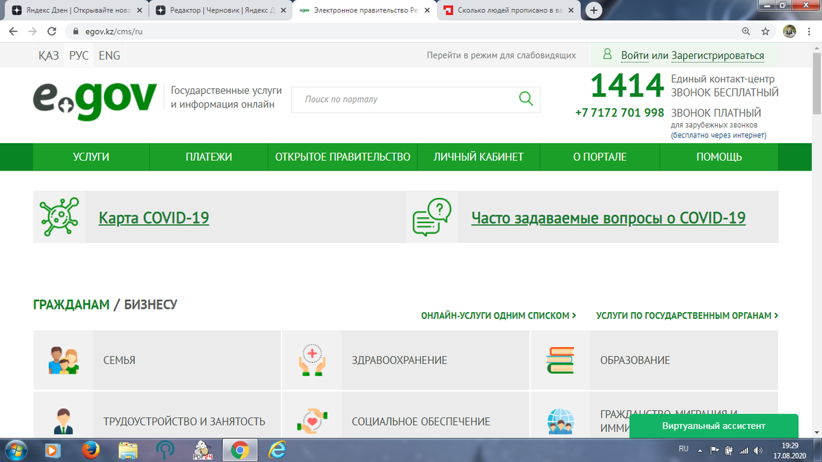Switch language to ҚАЗ

click(49, 55)
